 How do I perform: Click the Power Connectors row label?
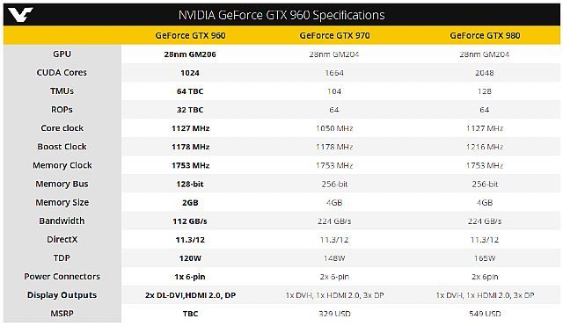click(62, 277)
